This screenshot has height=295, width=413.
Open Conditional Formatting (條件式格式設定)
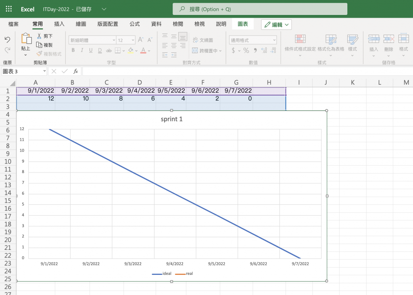300,45
